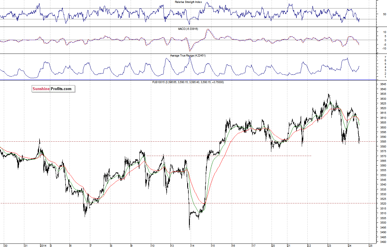Viewport: 387px width, 247px height.
Task: Click the 22 date label on time axis
Action: [309, 245]
